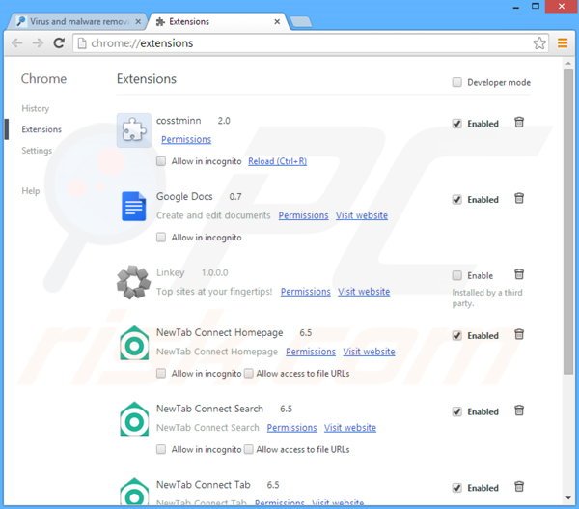Click the NewTab Connect Homepage icon
This screenshot has height=509, width=579.
134,343
